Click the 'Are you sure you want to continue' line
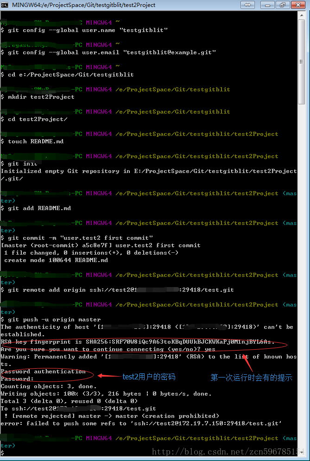This screenshot has width=310, height=461. tap(108, 349)
